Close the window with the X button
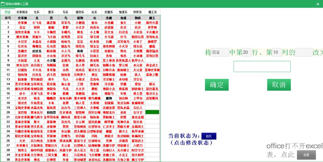This screenshot has height=162, width=323. coord(318,4)
